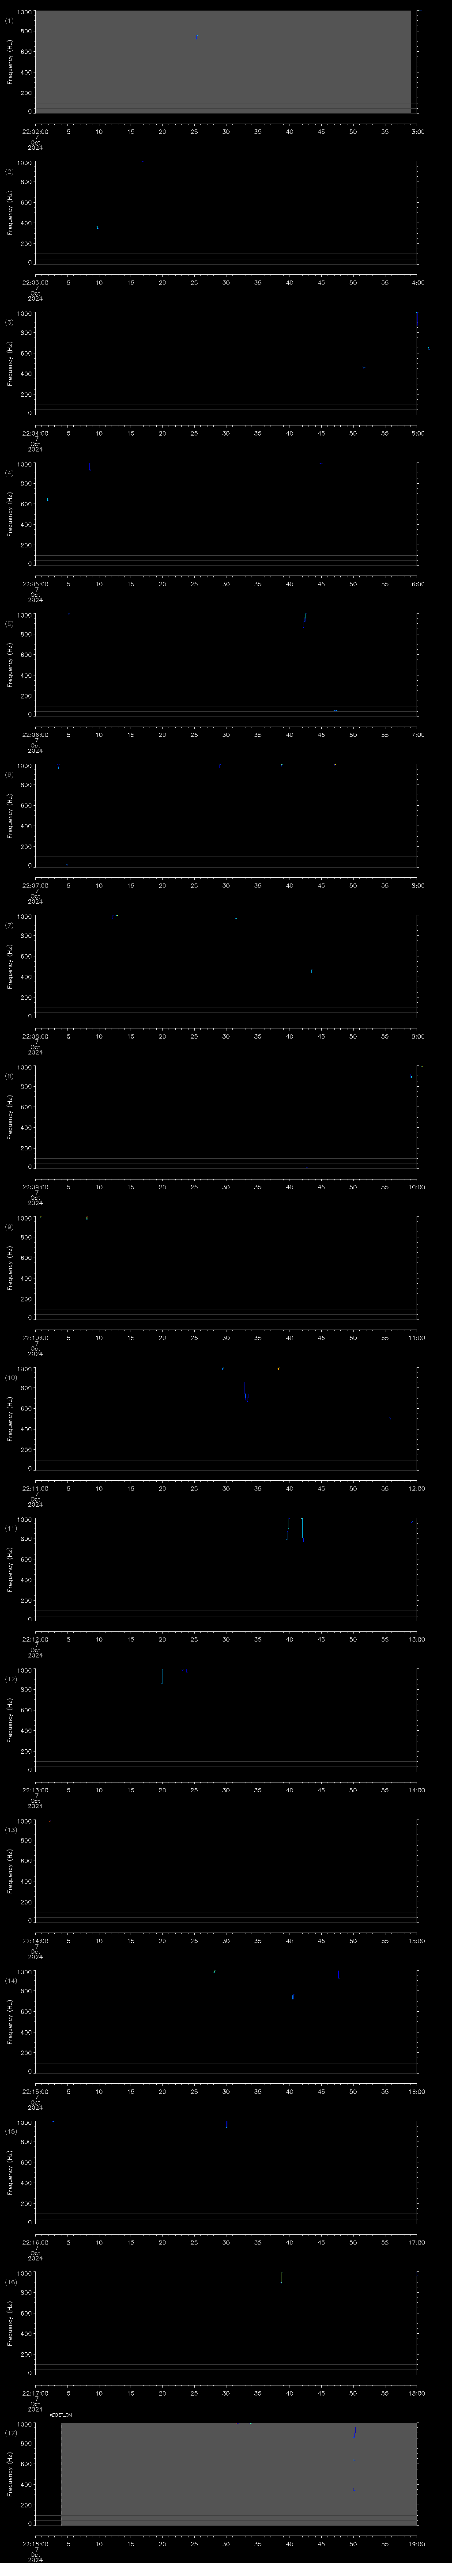Viewport: 452px width, 2563px height.
Task: Select the blue streak near 33 seconds in panel 10
Action: click(245, 1392)
